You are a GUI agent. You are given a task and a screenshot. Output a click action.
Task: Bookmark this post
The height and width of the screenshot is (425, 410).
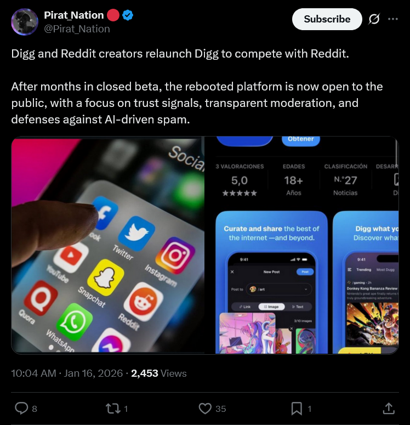click(x=297, y=409)
